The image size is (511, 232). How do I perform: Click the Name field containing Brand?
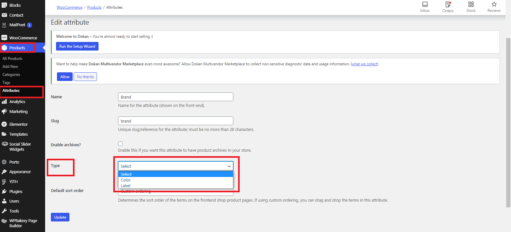pos(176,97)
